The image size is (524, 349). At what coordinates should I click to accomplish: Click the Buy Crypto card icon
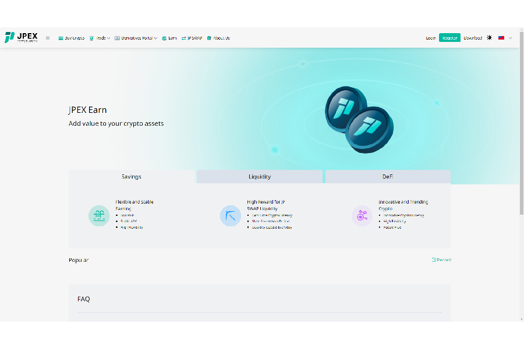(x=61, y=38)
